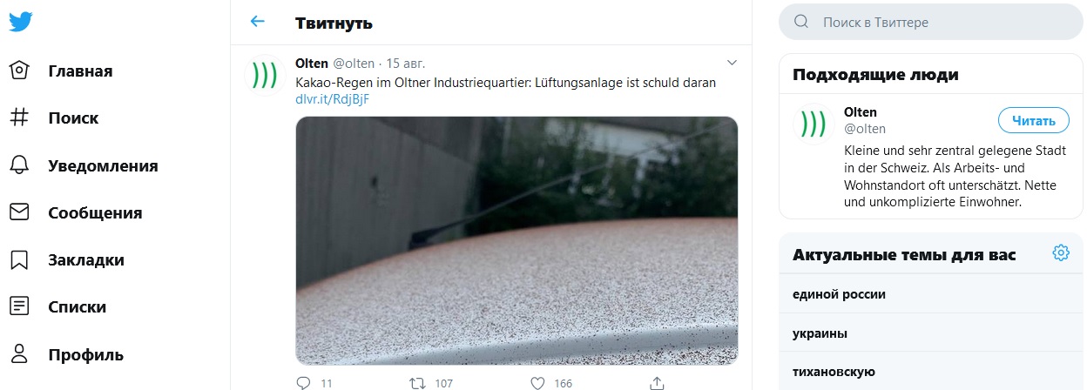Open the tweet's car roof photo
Screen dimensions: 1087x390
(516, 240)
